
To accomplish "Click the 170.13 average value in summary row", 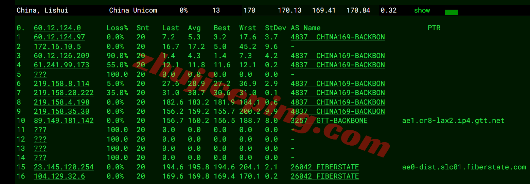I will coord(289,11).
